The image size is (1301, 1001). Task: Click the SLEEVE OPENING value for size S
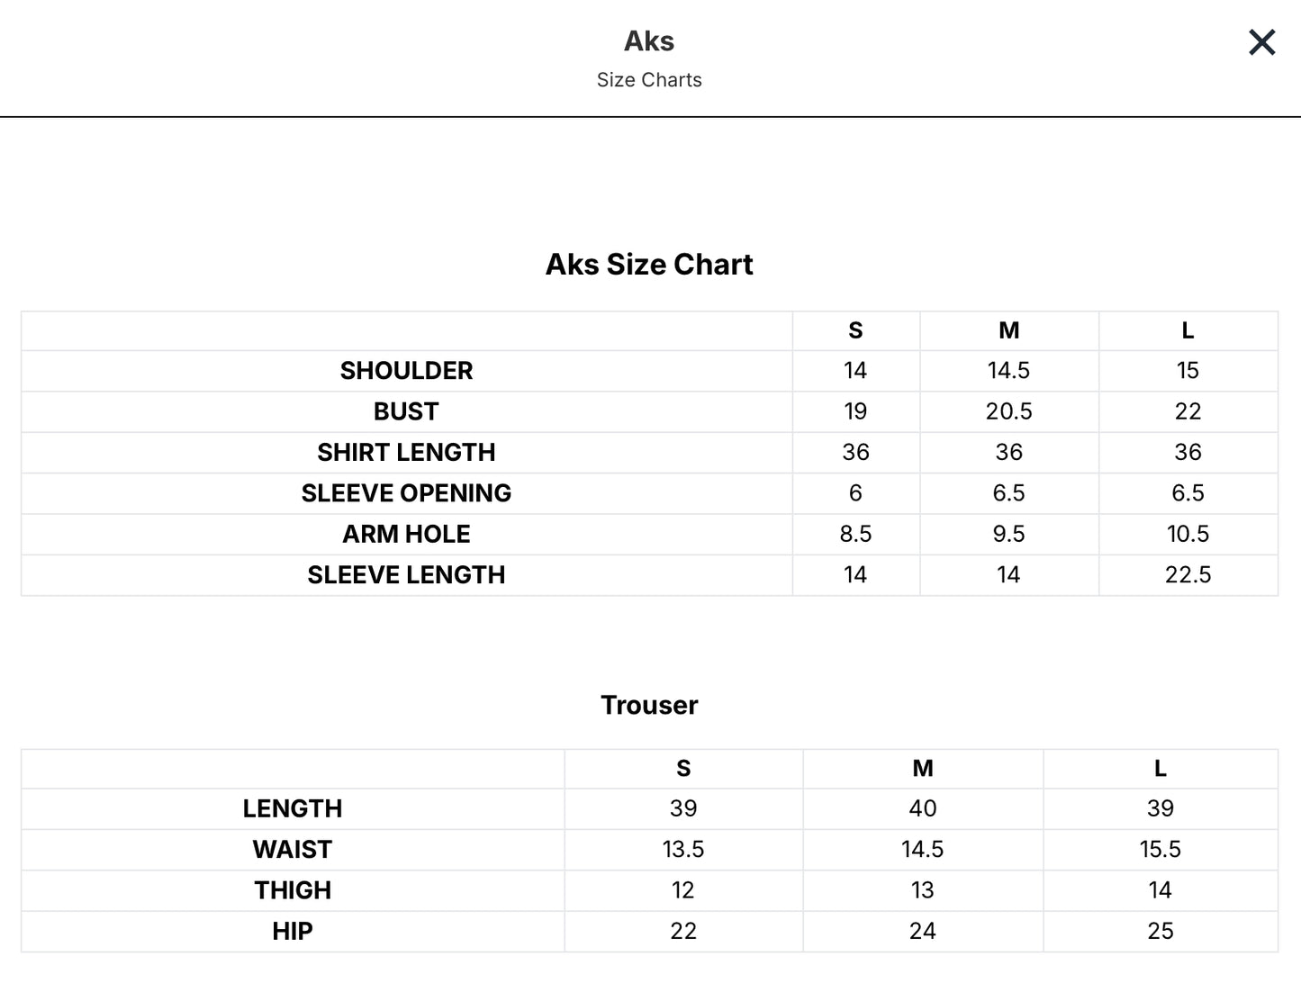coord(855,493)
